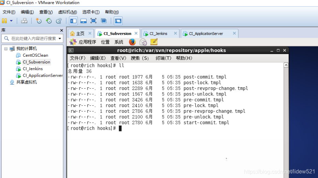318x178 pixels.
Task: Click the post-revprop-change.tmpl filename text
Action: click(216, 89)
